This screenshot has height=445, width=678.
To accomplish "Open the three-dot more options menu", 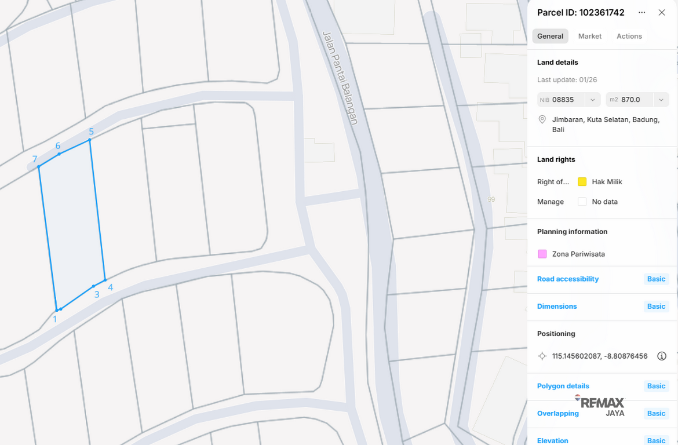I will pyautogui.click(x=641, y=13).
